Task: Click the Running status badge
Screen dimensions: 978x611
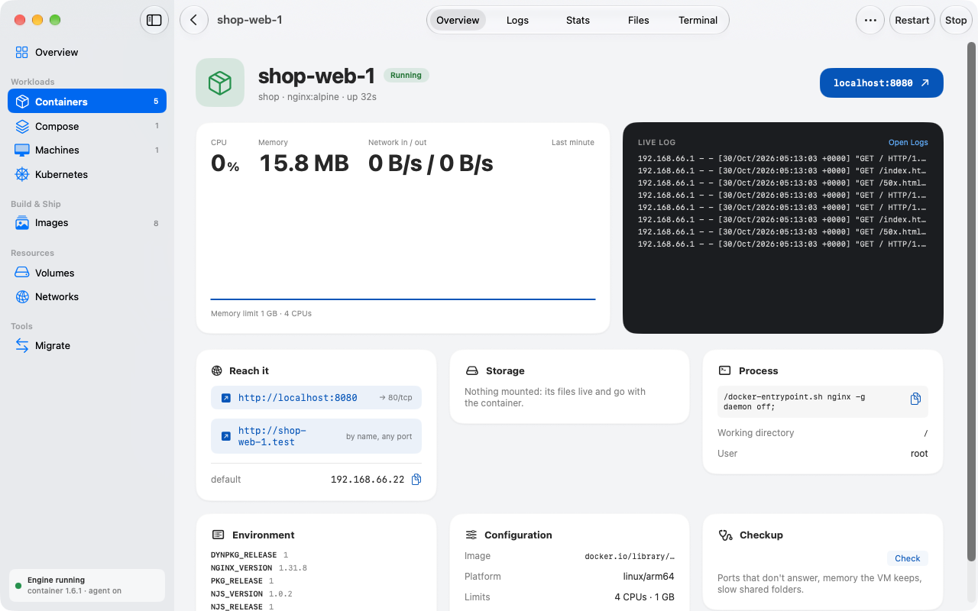Action: [x=406, y=76]
